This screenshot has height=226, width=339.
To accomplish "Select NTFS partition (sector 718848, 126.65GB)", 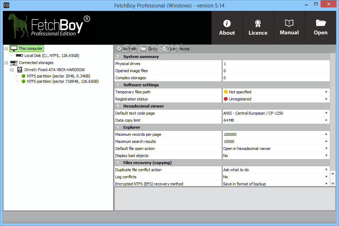I will coord(63,81).
